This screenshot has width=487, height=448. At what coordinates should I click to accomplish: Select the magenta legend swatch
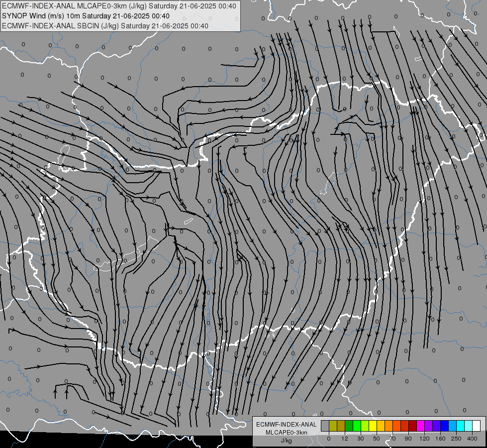[x=420, y=426]
